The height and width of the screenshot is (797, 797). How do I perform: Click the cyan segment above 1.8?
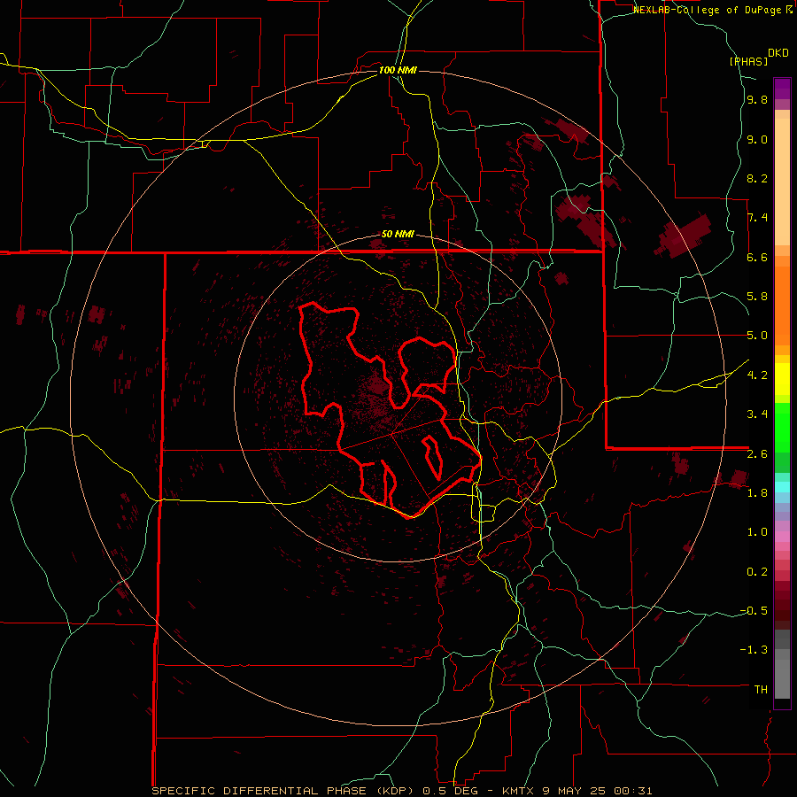(782, 487)
